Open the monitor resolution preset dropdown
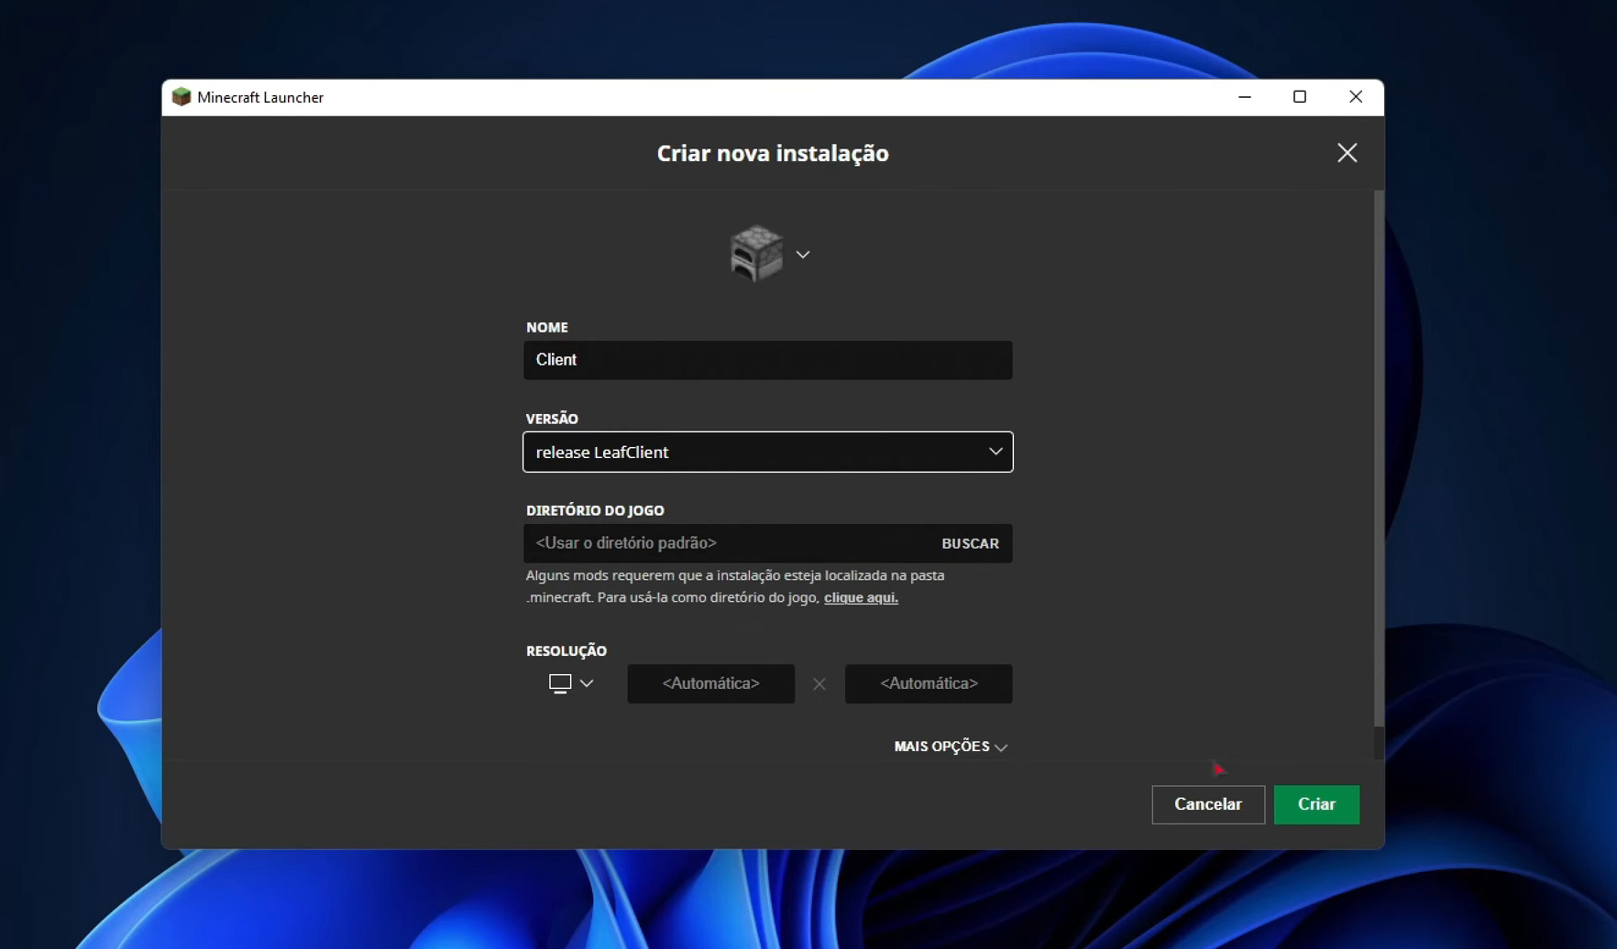This screenshot has width=1617, height=949. 571,683
